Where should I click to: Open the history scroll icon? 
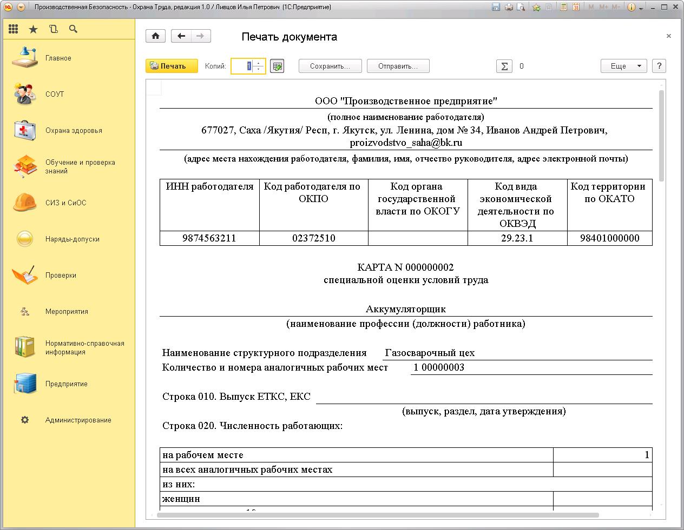pos(53,29)
